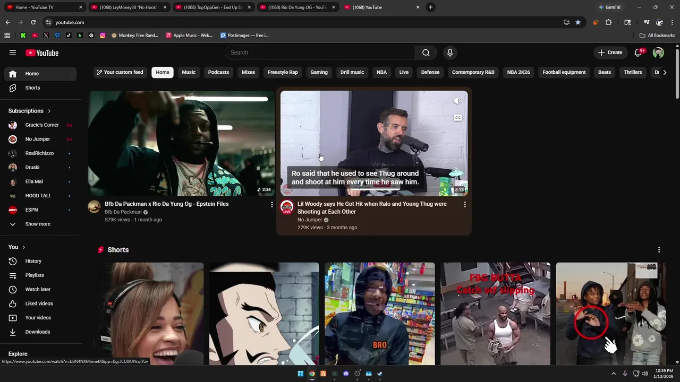Image resolution: width=680 pixels, height=382 pixels.
Task: Start voice search with microphone icon
Action: (450, 53)
